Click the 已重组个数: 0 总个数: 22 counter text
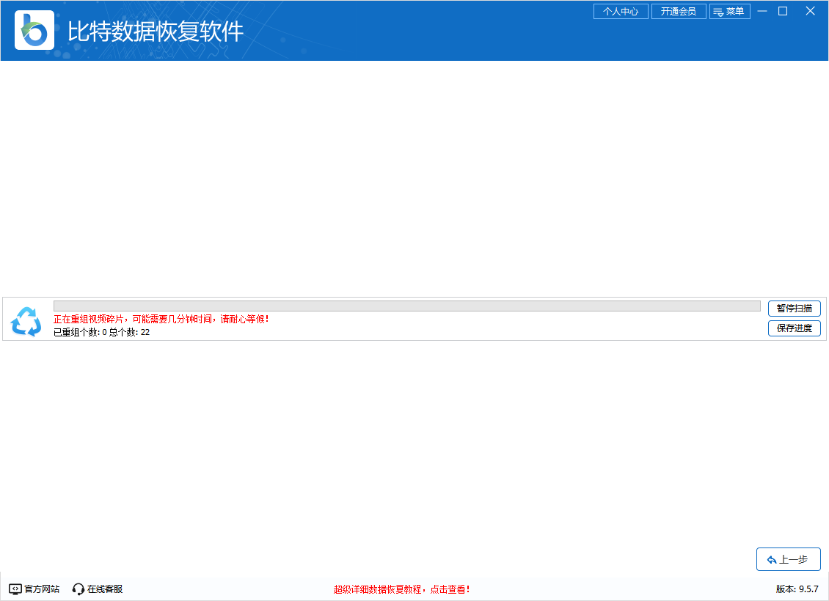829x601 pixels. 101,332
